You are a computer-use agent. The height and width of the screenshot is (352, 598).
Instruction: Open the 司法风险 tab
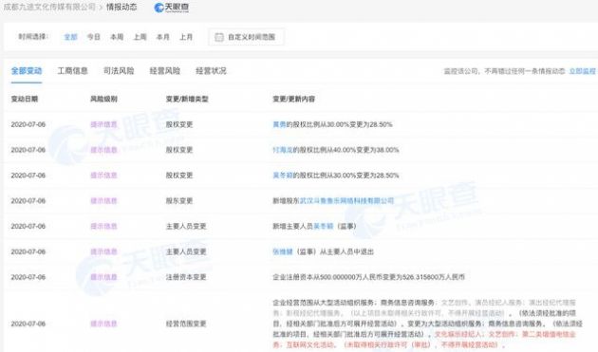point(119,71)
